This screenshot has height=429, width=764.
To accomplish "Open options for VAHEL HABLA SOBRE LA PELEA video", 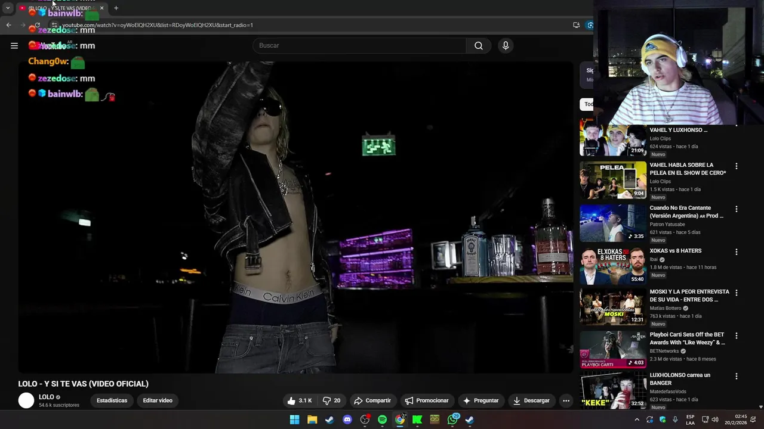I will (736, 166).
